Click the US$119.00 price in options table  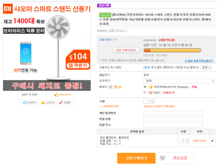(x=199, y=141)
